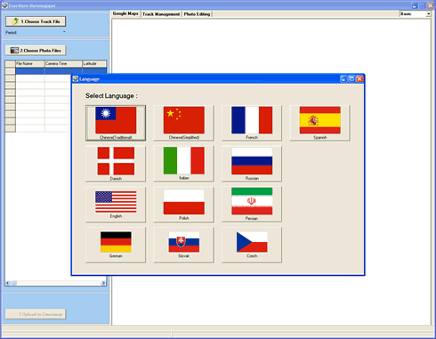Switch to Photo Editing tab
Screen dimensions: 436x339
tap(197, 14)
